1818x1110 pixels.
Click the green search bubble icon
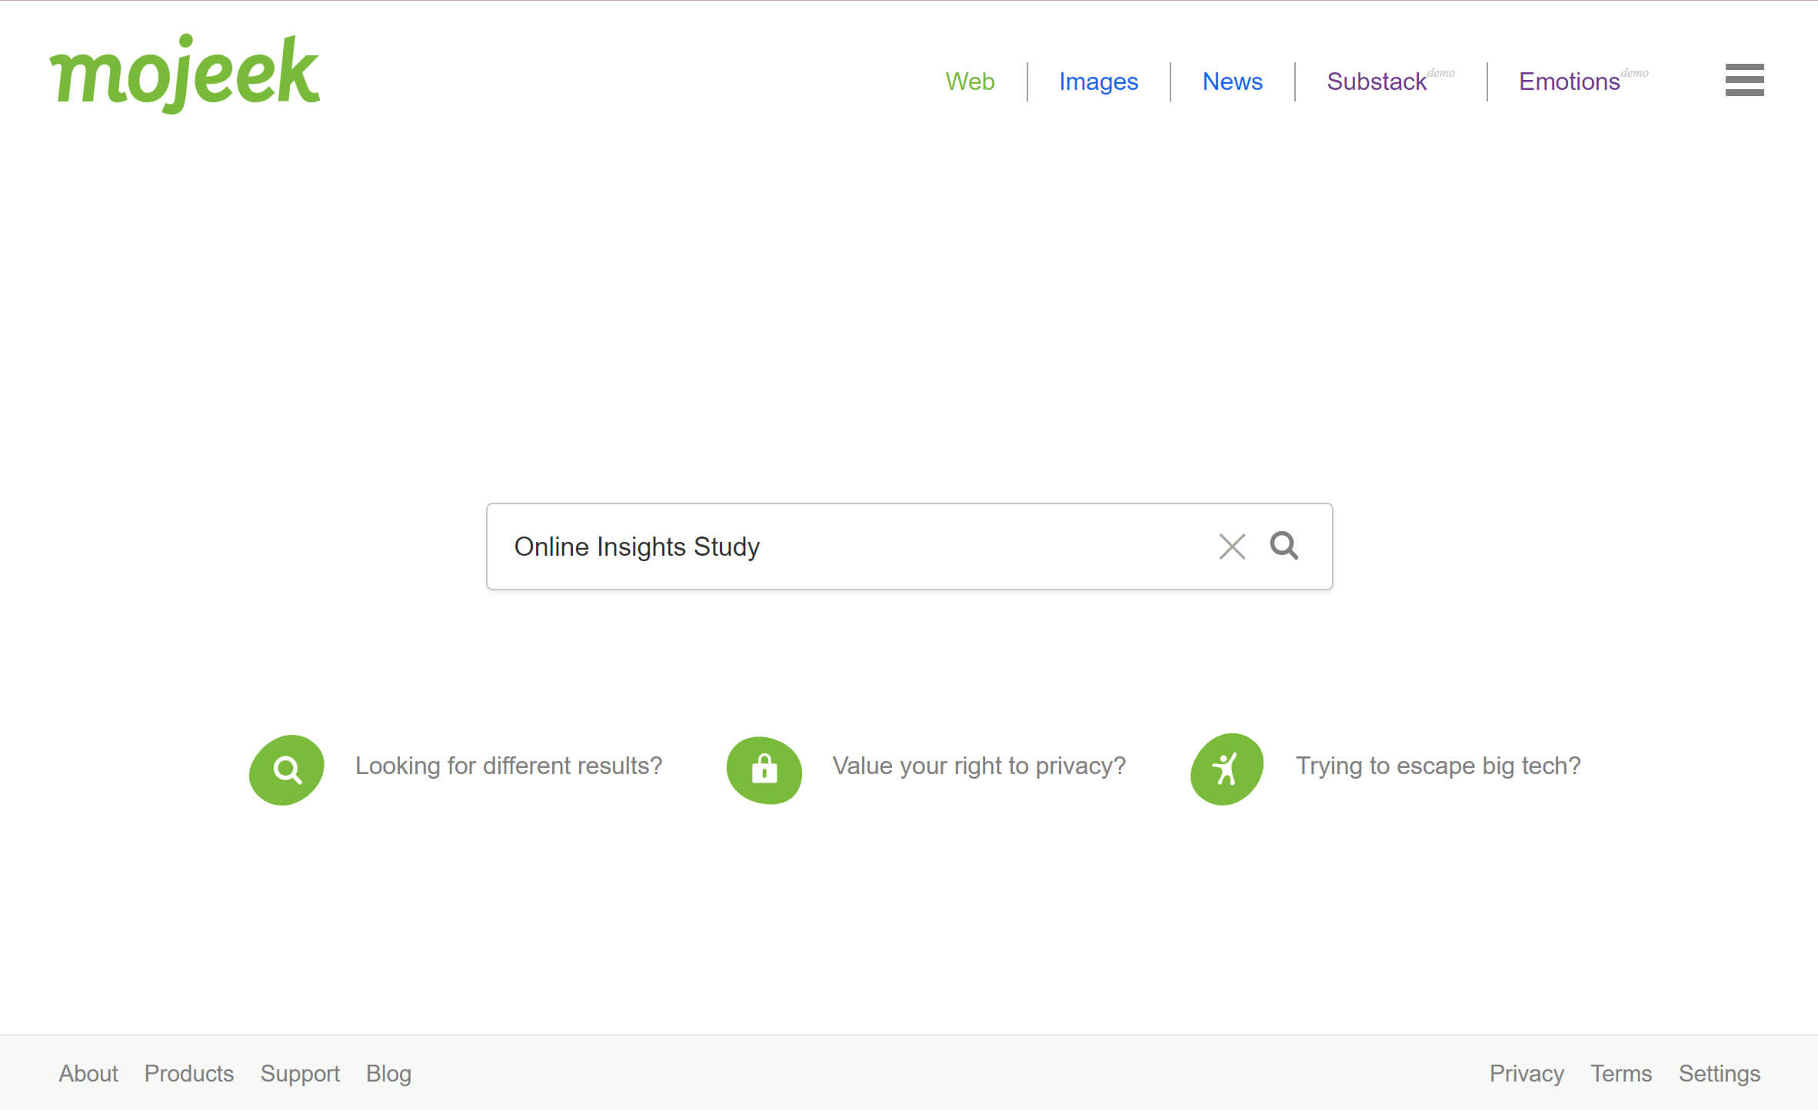point(287,769)
